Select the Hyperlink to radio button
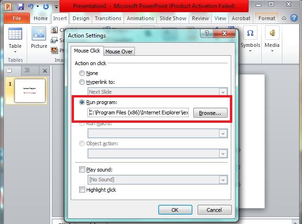This screenshot has width=302, height=224. pos(82,82)
